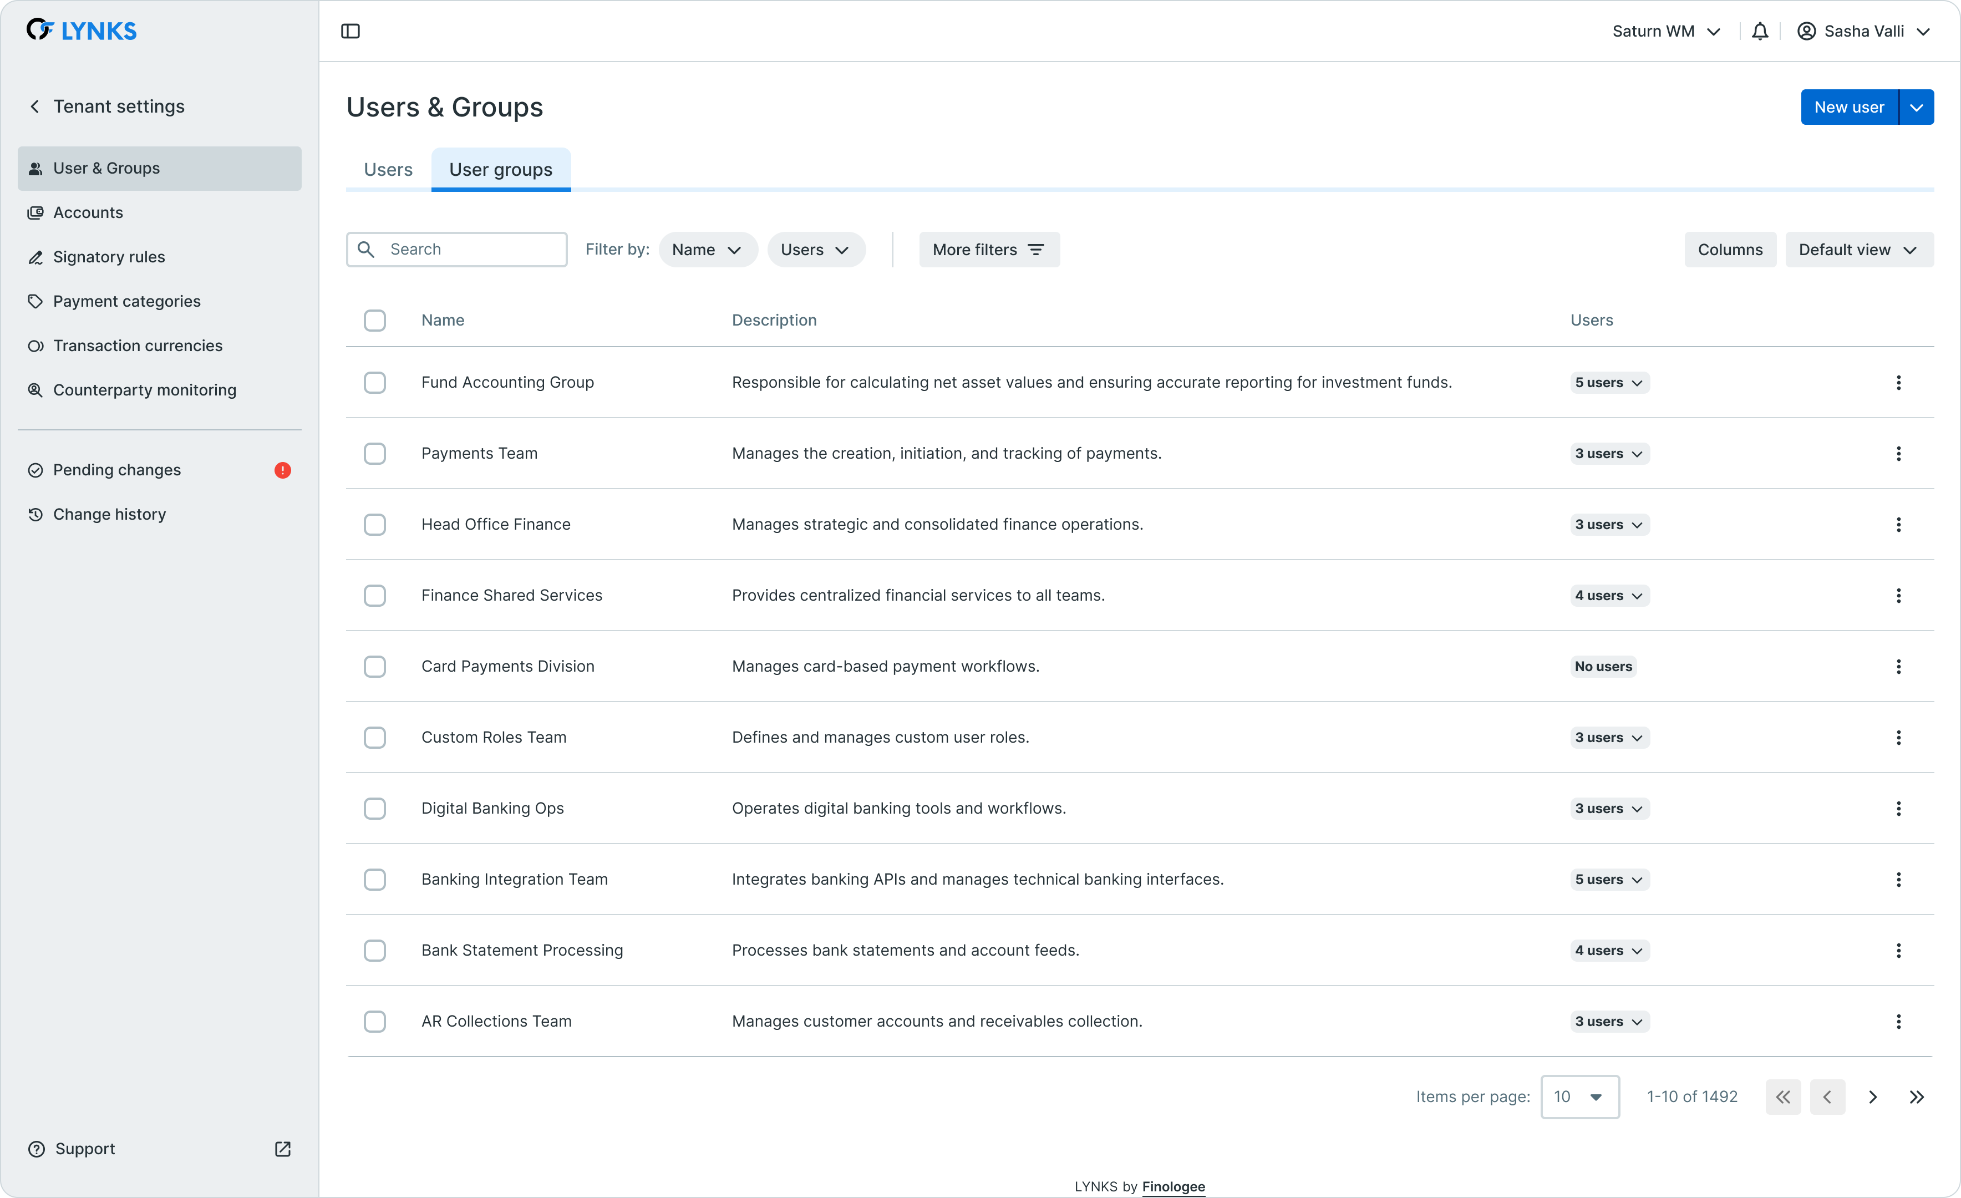Open the notifications bell

click(x=1760, y=31)
